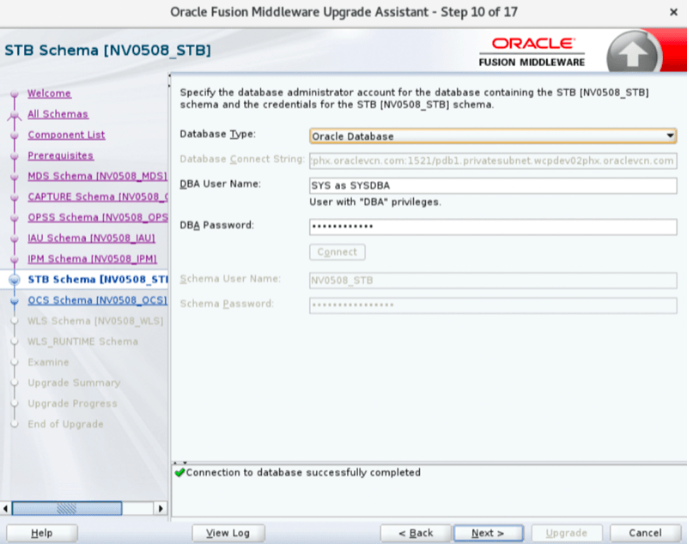Click the Upgrade button
Viewport: 687px width, 544px height.
[567, 533]
